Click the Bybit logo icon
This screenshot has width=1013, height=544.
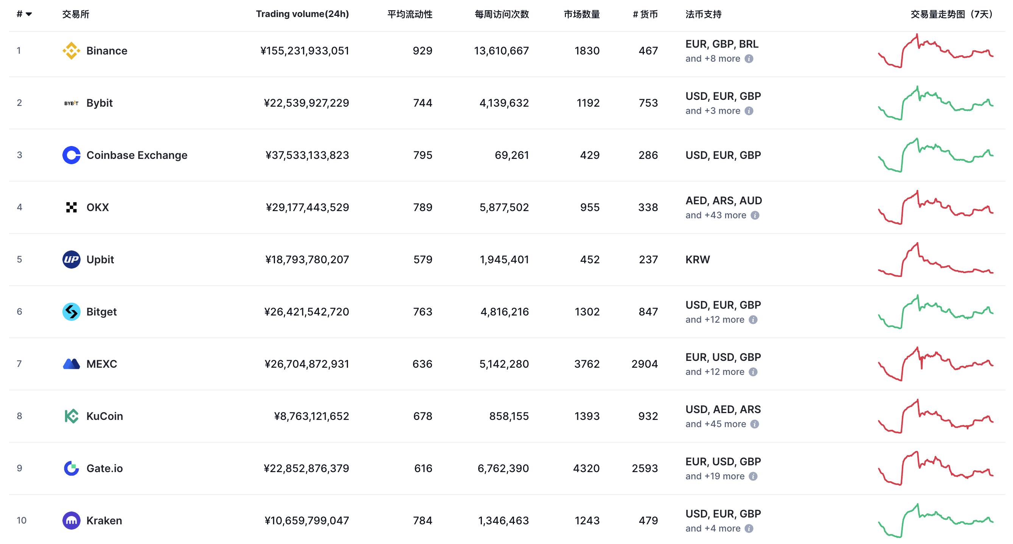coord(71,103)
